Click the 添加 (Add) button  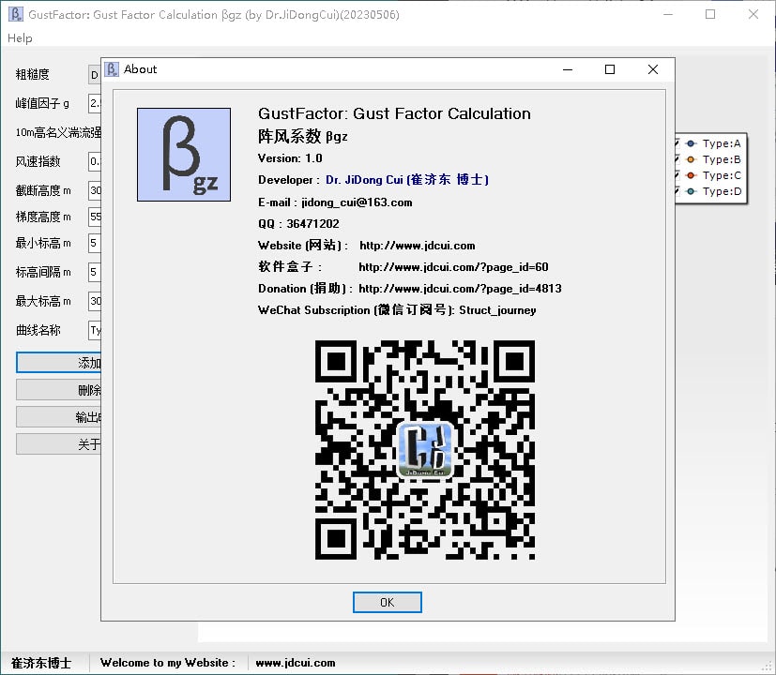pyautogui.click(x=58, y=363)
